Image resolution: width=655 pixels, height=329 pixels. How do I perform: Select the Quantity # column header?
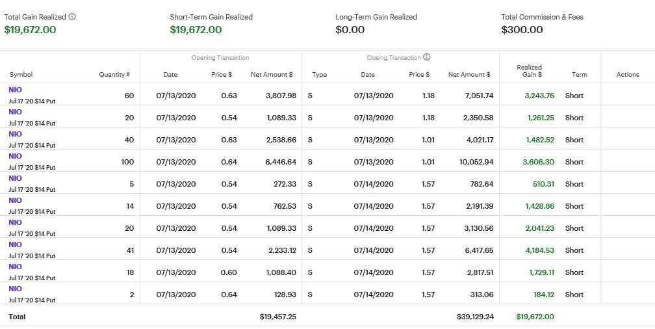pyautogui.click(x=114, y=74)
